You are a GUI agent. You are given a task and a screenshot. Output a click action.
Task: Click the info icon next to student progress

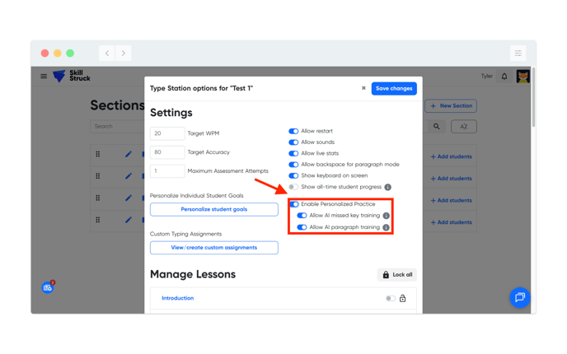click(x=388, y=187)
